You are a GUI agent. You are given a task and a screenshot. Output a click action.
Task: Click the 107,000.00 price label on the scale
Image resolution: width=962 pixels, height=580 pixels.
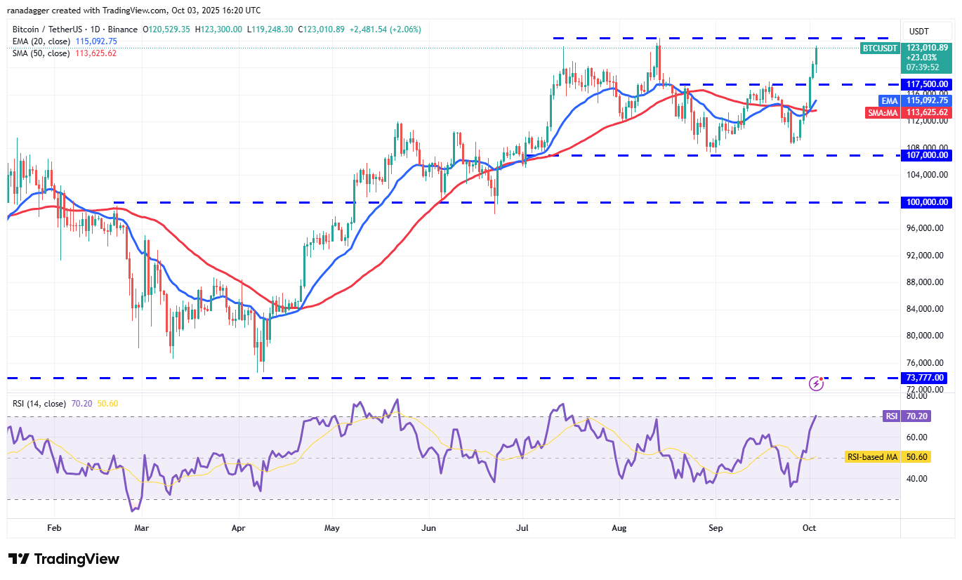[925, 156]
